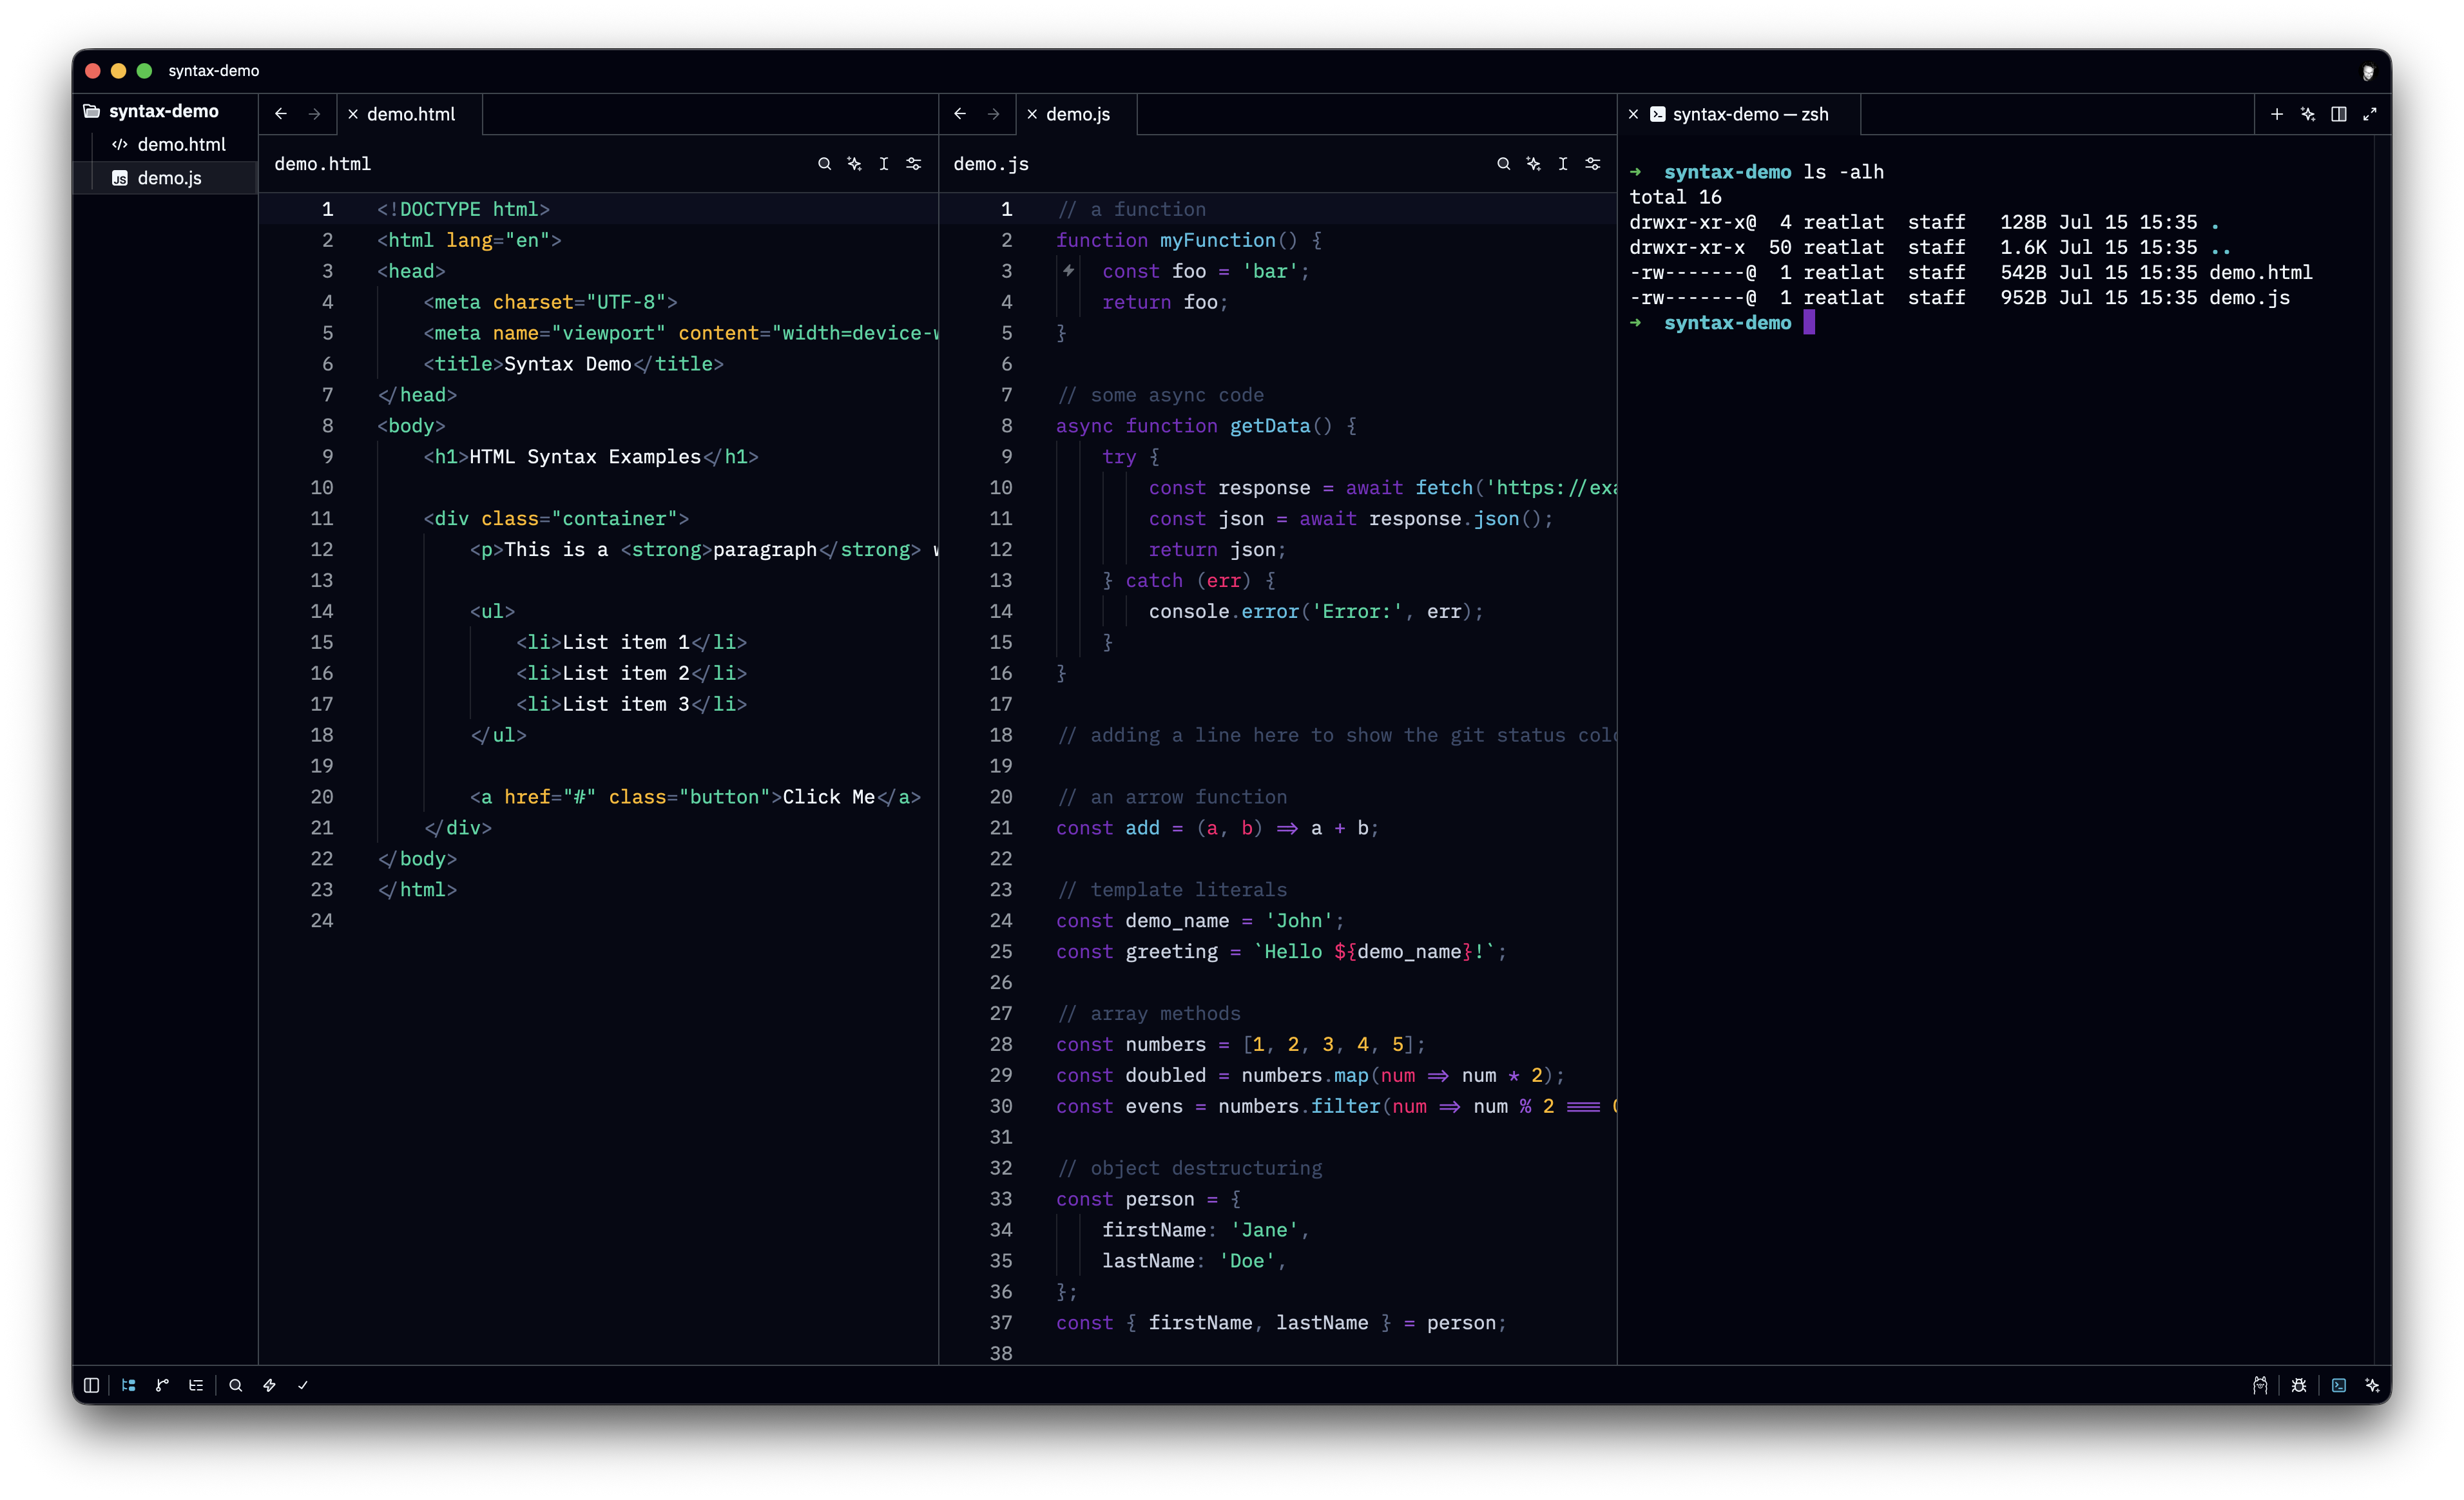Go back in demo.html pane history

[x=281, y=114]
